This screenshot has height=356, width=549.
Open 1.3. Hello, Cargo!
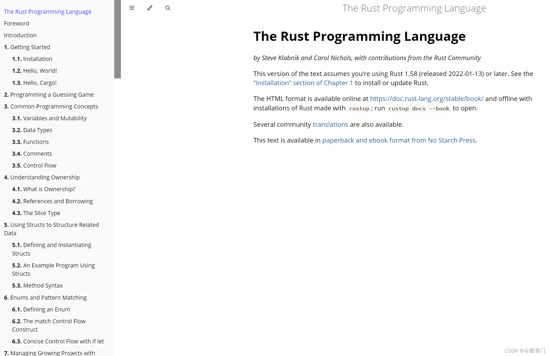[x=34, y=83]
